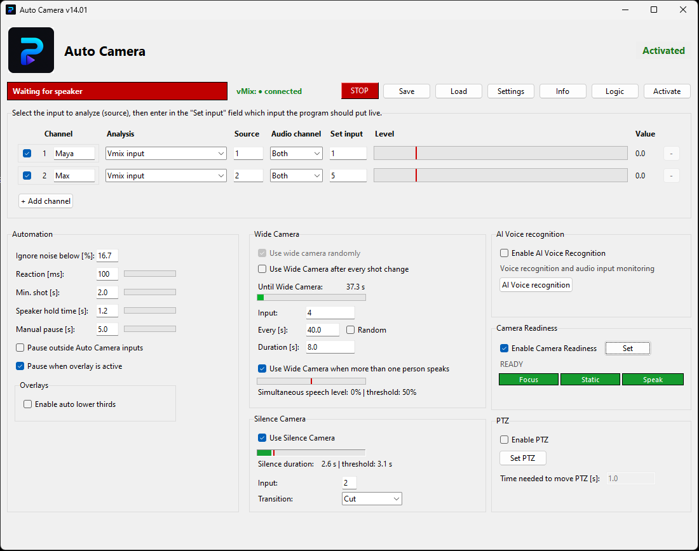Check the Enable PTZ option
The width and height of the screenshot is (699, 551).
point(504,440)
